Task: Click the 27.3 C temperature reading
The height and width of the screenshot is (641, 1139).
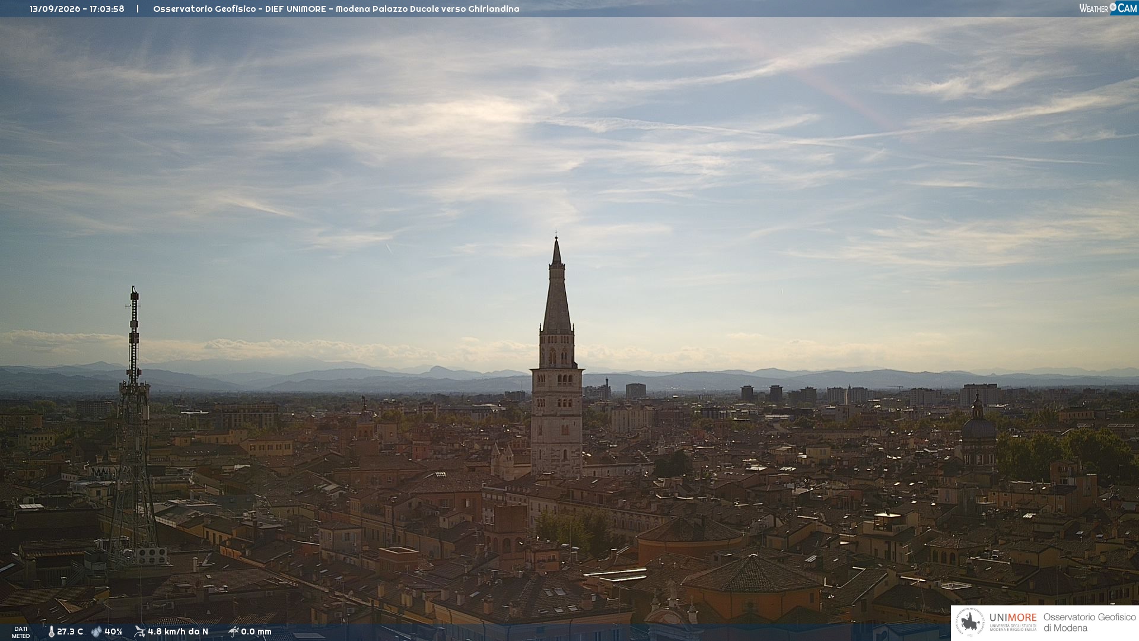Action: [70, 632]
